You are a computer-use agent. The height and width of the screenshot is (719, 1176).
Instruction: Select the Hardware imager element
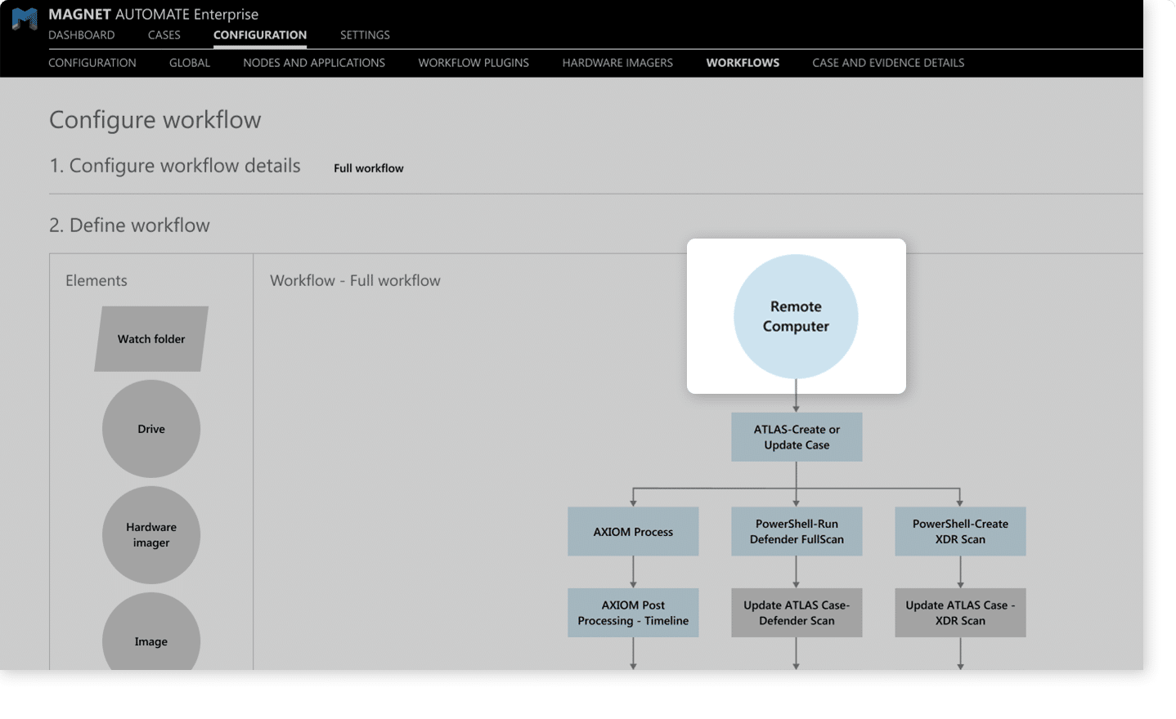click(151, 535)
